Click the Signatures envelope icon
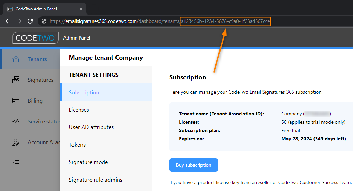Screen dimensions: 353x191 coord(16,80)
